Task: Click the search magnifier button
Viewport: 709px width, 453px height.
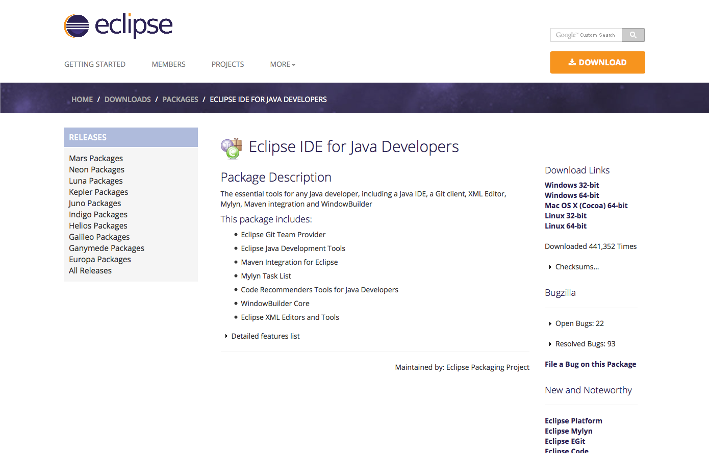Action: [x=633, y=35]
